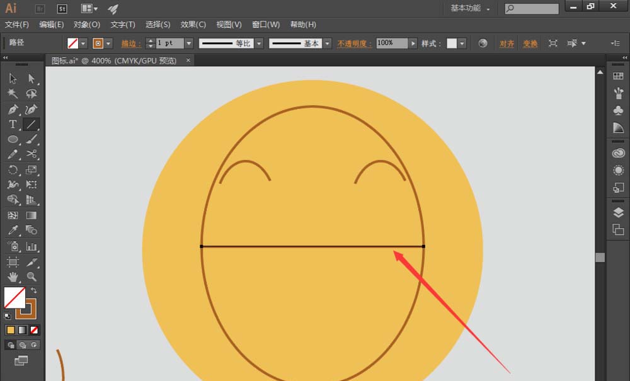Select the Symbol Sprayer tool

click(x=13, y=246)
